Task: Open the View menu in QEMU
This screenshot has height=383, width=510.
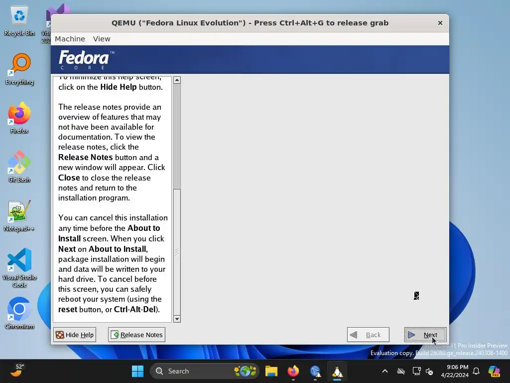Action: pos(102,39)
